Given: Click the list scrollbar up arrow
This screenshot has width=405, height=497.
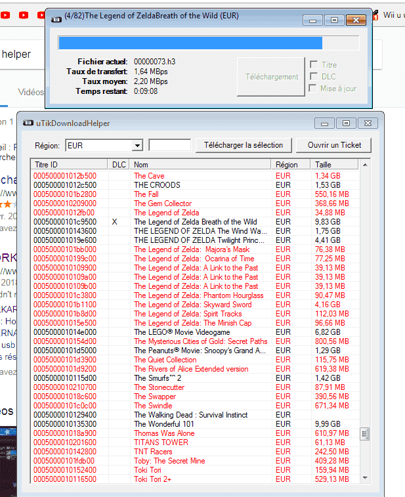Looking at the screenshot, I should tap(365, 165).
